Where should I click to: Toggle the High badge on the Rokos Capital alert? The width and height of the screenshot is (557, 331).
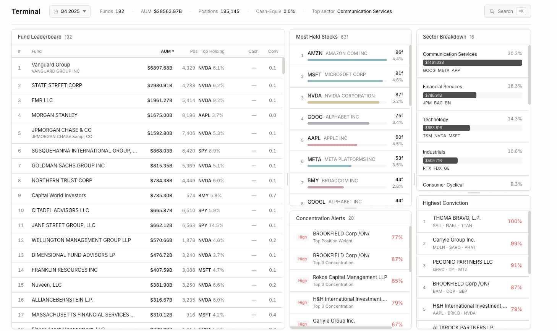[x=302, y=281]
